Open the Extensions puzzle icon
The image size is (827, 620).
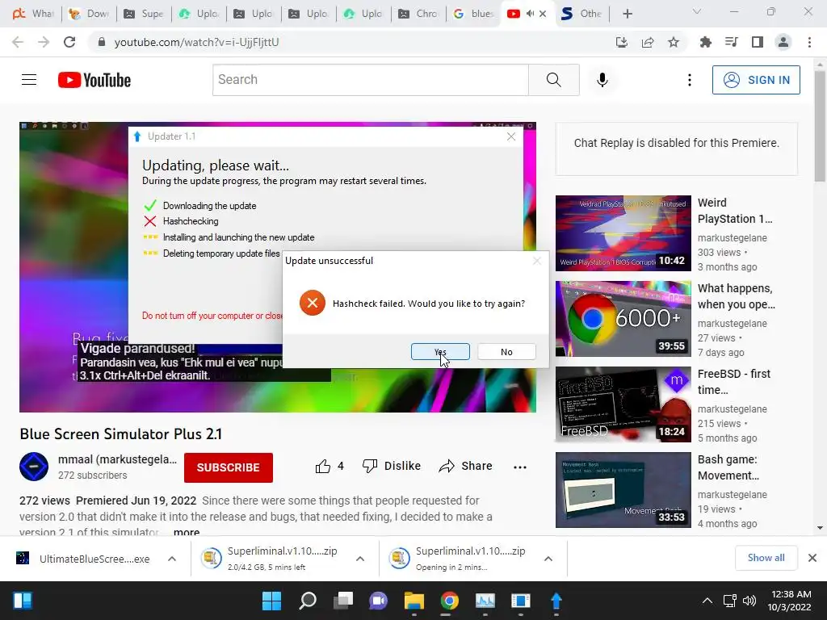click(x=705, y=42)
